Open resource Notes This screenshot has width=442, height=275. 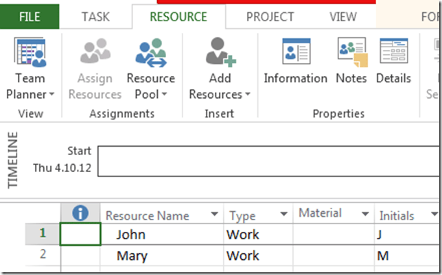coord(351,53)
